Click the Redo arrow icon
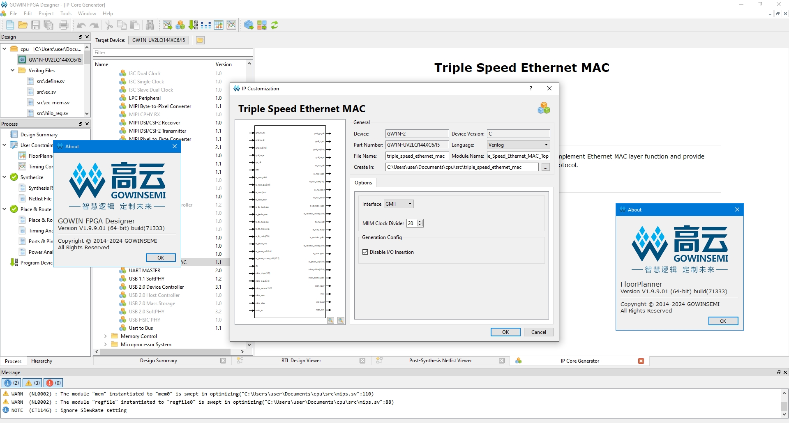Viewport: 789px width, 423px height. [x=94, y=25]
